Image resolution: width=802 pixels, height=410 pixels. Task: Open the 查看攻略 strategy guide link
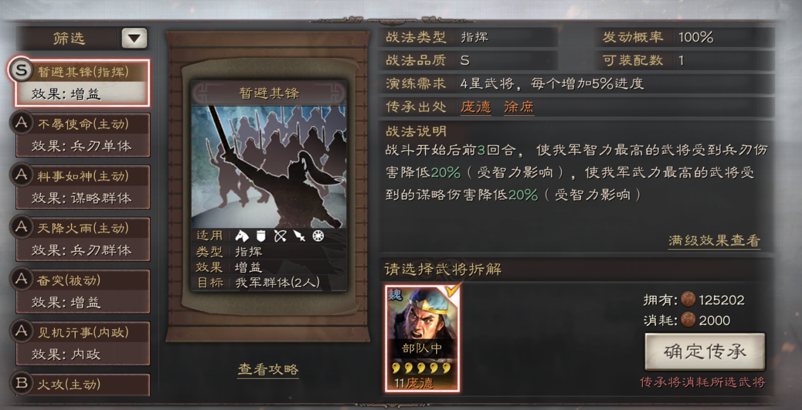[x=268, y=370]
